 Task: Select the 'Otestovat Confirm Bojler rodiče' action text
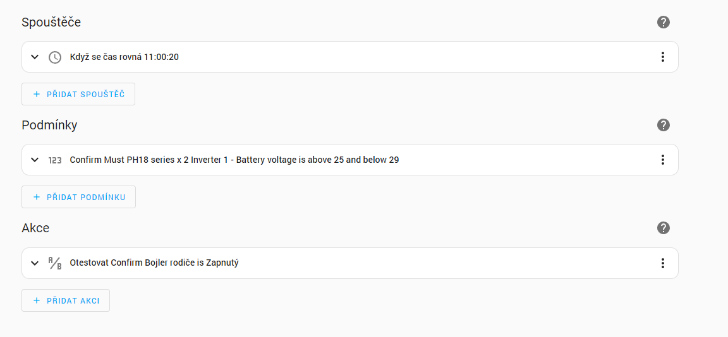(x=154, y=263)
